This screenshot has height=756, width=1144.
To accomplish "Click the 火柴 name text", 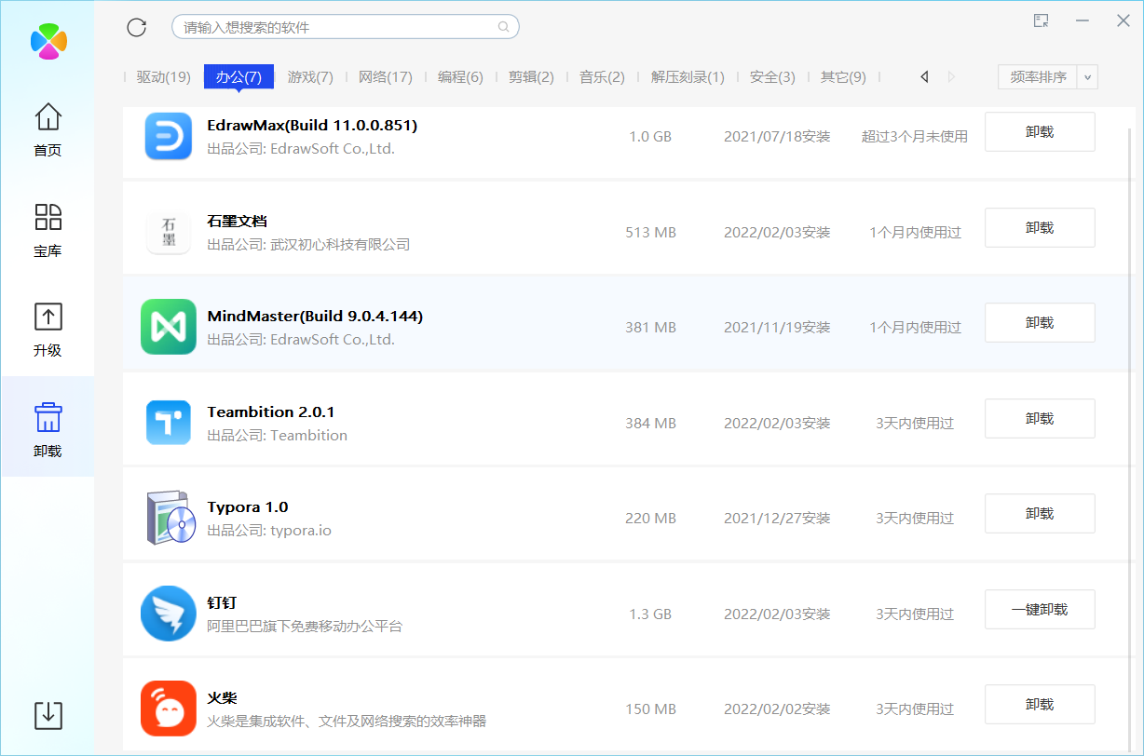I will click(x=222, y=698).
